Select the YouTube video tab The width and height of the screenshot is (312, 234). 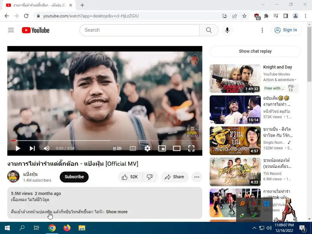[x=39, y=5]
